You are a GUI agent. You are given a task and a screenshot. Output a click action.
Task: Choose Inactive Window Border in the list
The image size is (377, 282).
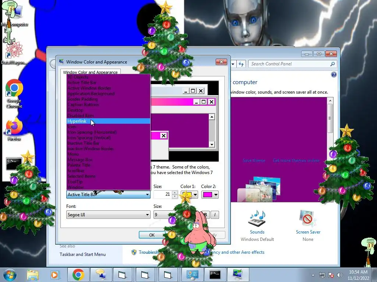point(109,149)
